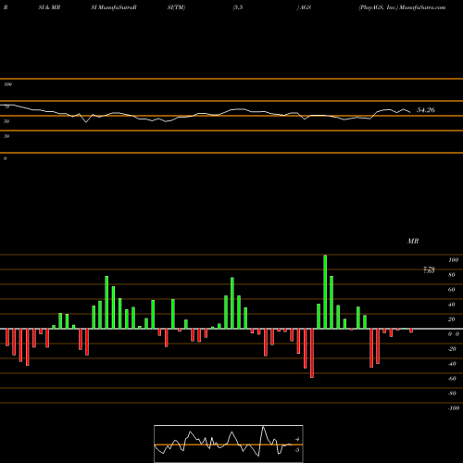This screenshot has width=463, height=463.
Task: Click the '(PlayAGS, Inc.) MunafaSutra.com' header text
Action: 402,7
